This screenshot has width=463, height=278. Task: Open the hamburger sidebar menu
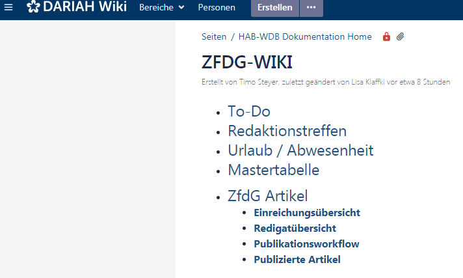tap(8, 8)
